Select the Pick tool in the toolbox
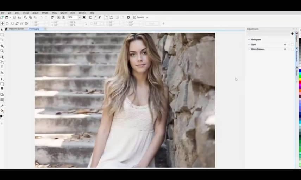The height and width of the screenshot is (180, 301). coord(2,30)
